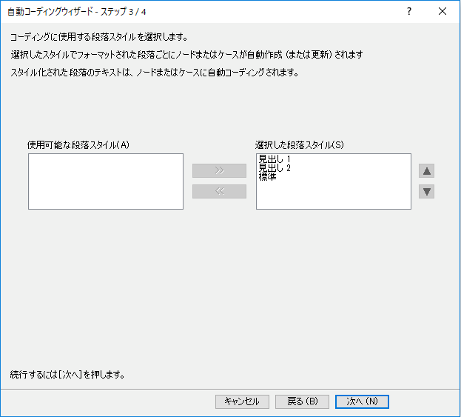Click inside the empty 使用可能な段落スタイル list

105,181
